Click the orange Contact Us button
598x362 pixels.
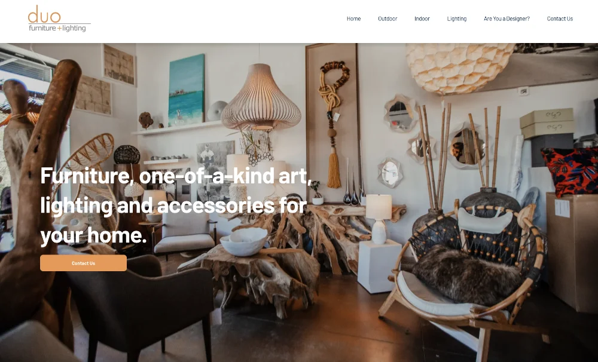[83, 263]
